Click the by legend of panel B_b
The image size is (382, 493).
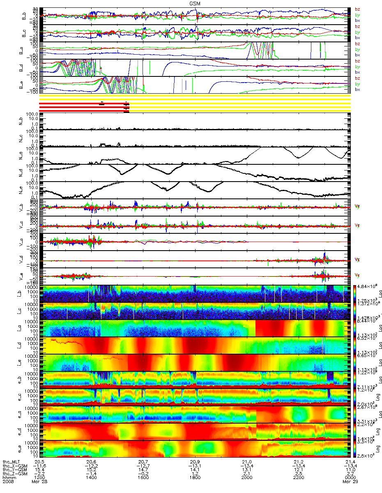pos(357,15)
